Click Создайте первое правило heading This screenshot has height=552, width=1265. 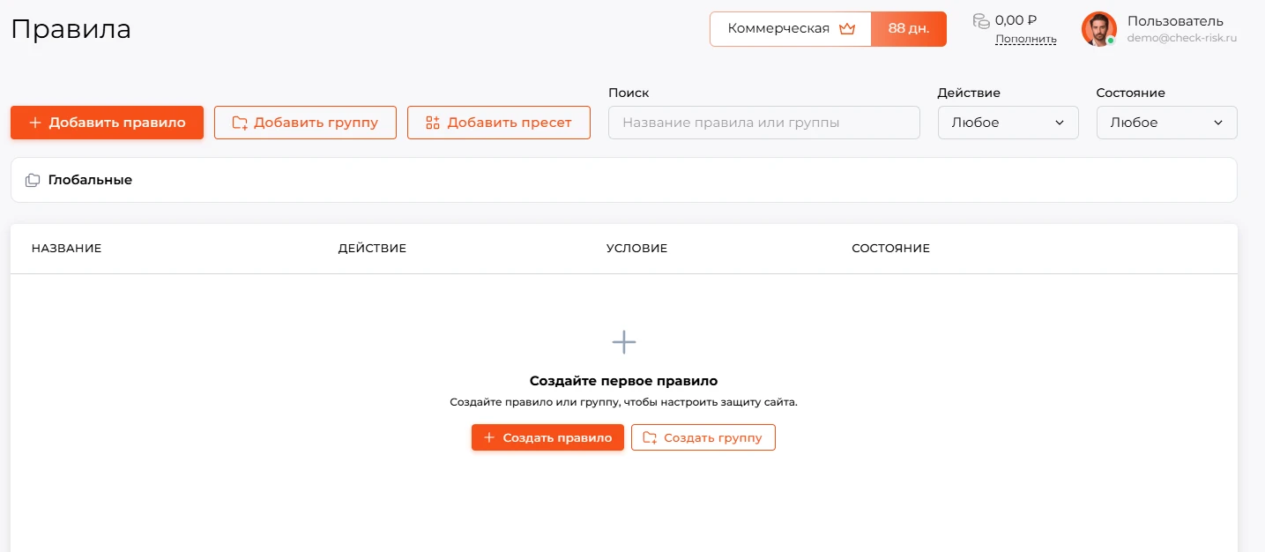[624, 381]
